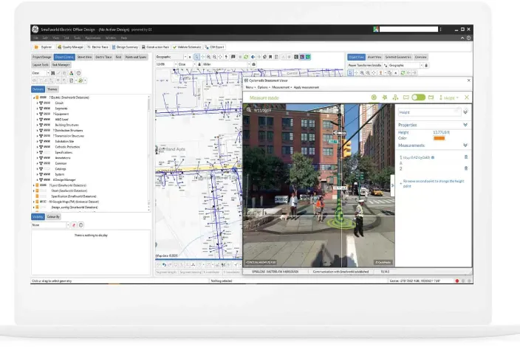Expand chevron beside the Height name field

(465, 112)
